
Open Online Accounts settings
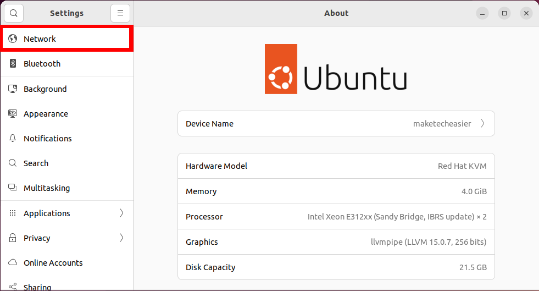tap(67, 262)
